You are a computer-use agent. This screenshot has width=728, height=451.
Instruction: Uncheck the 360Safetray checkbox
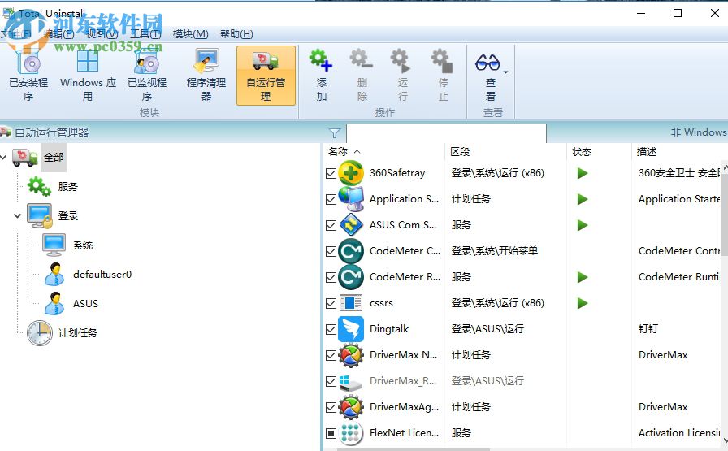tap(331, 174)
